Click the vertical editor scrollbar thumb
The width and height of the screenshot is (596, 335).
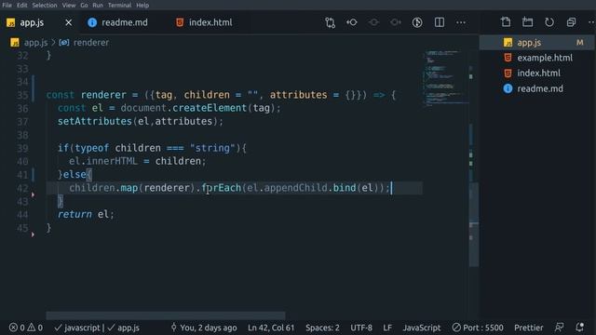(x=474, y=224)
